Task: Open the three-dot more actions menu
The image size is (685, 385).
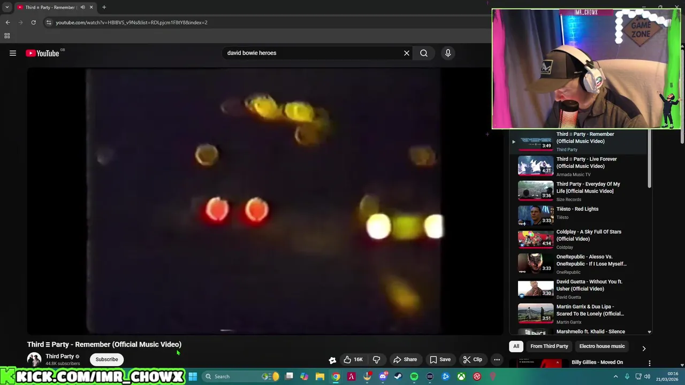Action: coord(497,359)
